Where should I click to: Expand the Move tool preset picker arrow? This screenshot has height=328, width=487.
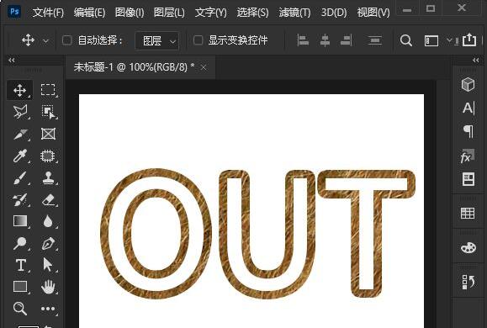coord(45,40)
